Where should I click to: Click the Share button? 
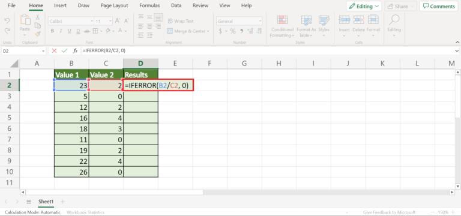(x=400, y=6)
